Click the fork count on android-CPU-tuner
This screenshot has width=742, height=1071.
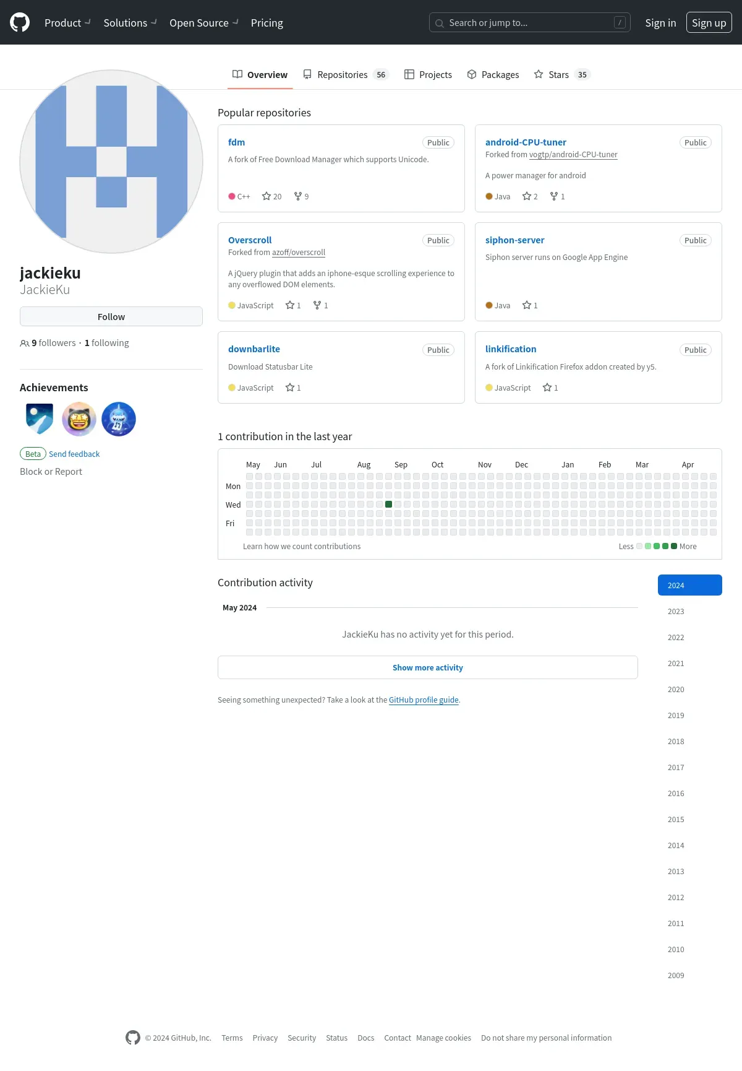click(x=557, y=196)
